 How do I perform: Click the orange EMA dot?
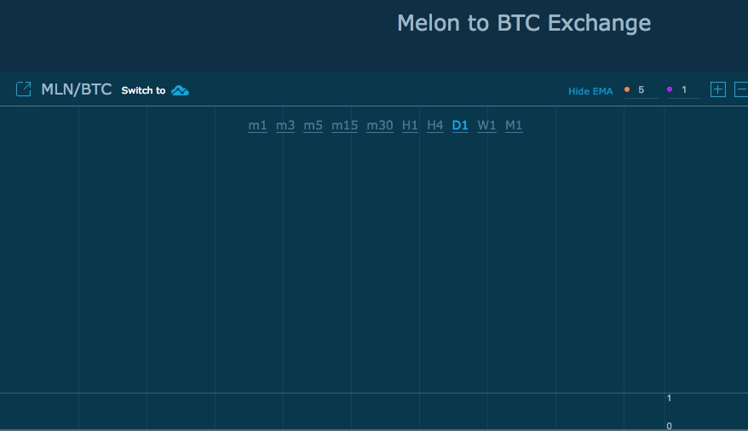(x=627, y=89)
